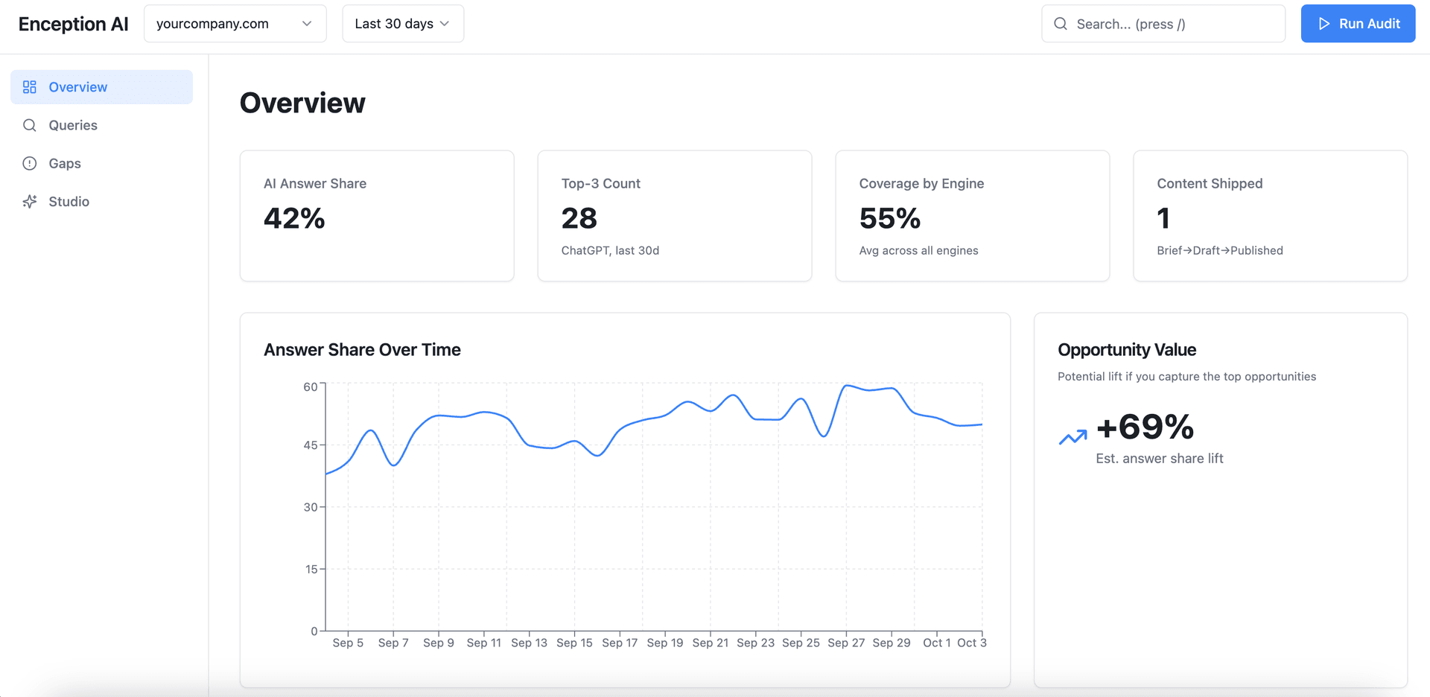Click the search magnifier icon
This screenshot has height=697, width=1430.
coord(1060,23)
